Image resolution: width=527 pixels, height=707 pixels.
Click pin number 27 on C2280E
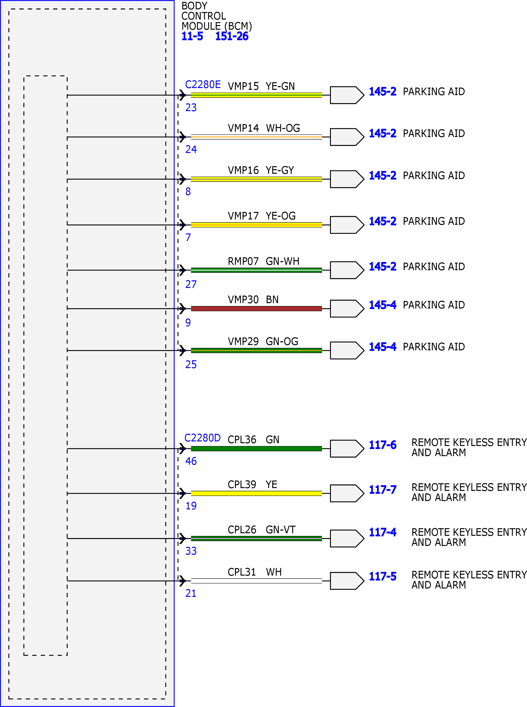pyautogui.click(x=191, y=285)
